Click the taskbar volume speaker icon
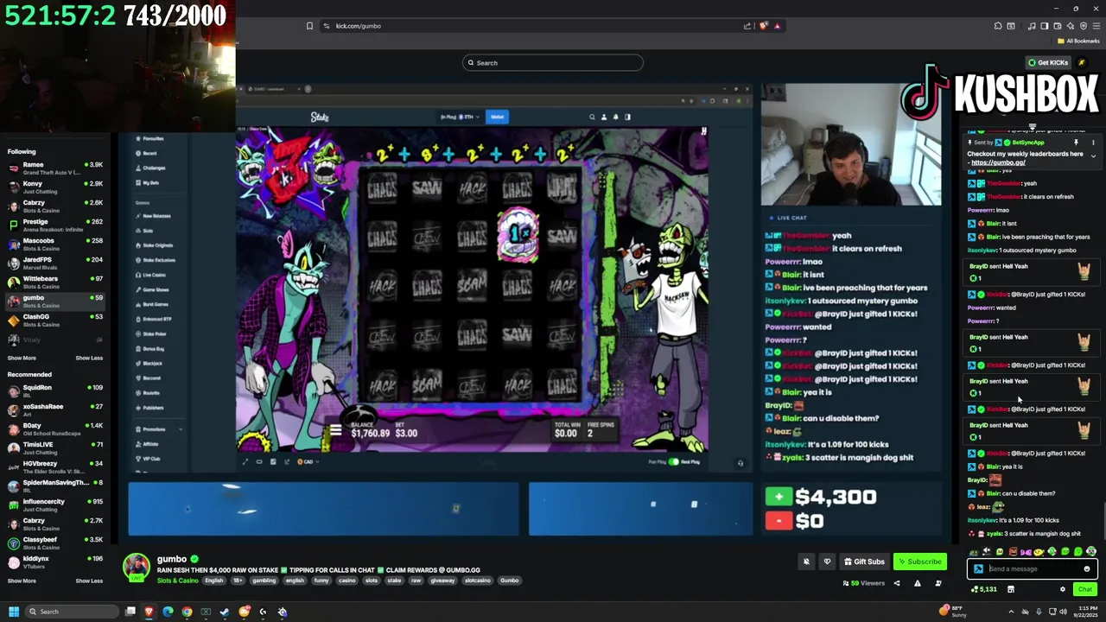Viewport: 1106px width, 622px height. 1063,612
